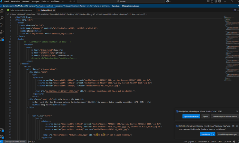
Task: Click Installieren for Rainbow CSV
Action: click(x=206, y=134)
